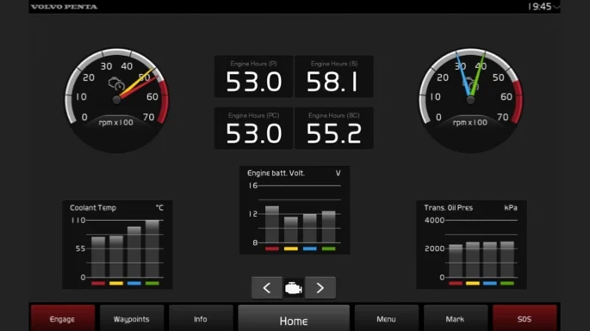Open the Menu
This screenshot has height=331, width=590.
[387, 319]
